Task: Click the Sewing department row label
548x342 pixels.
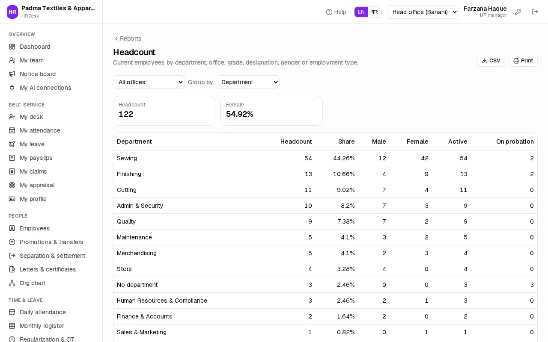Action: (x=127, y=158)
